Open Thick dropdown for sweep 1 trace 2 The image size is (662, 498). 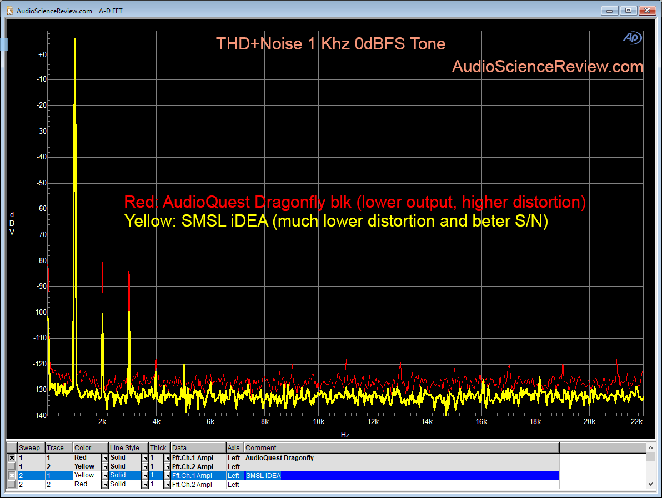click(x=167, y=467)
